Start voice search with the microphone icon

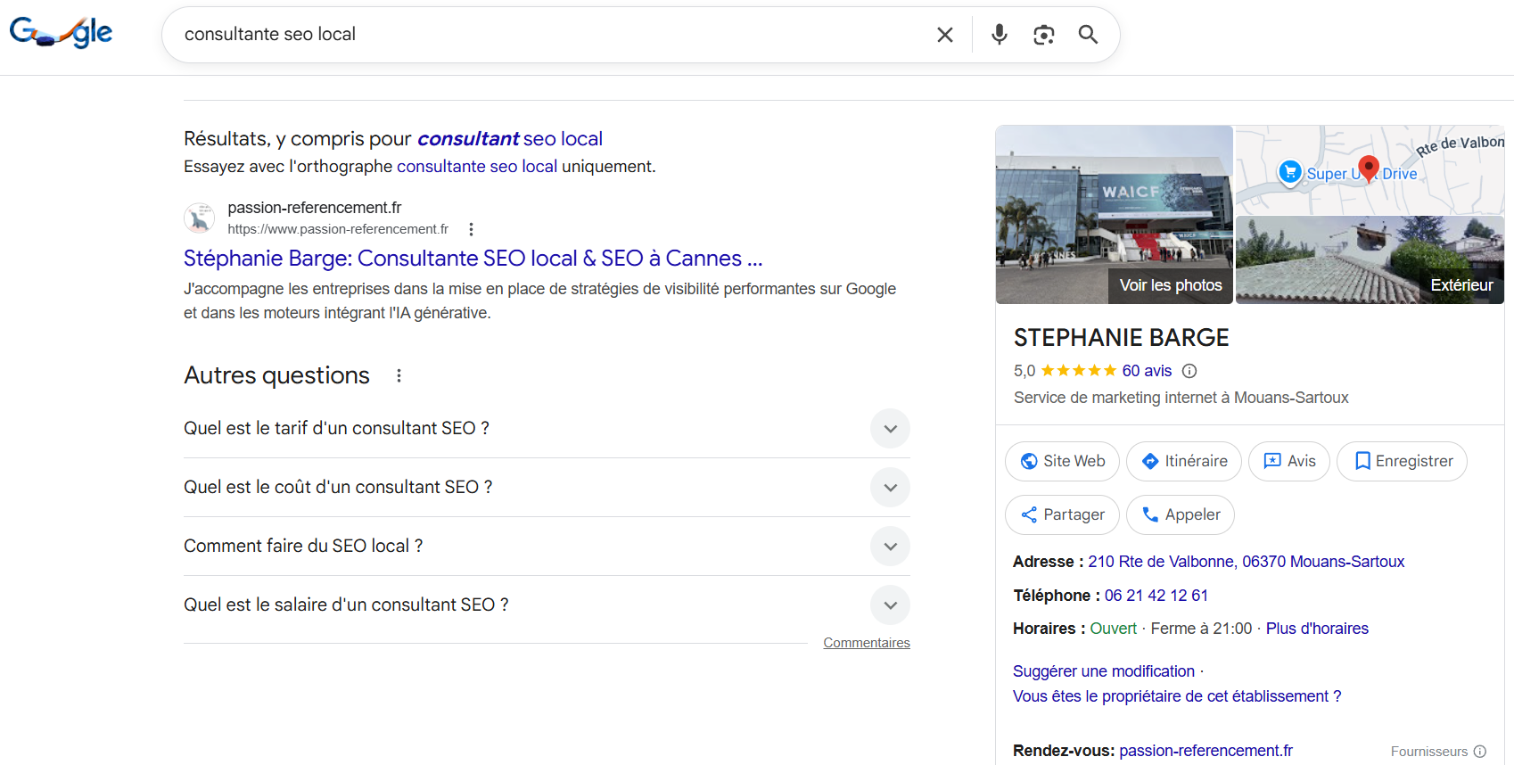coord(1000,35)
